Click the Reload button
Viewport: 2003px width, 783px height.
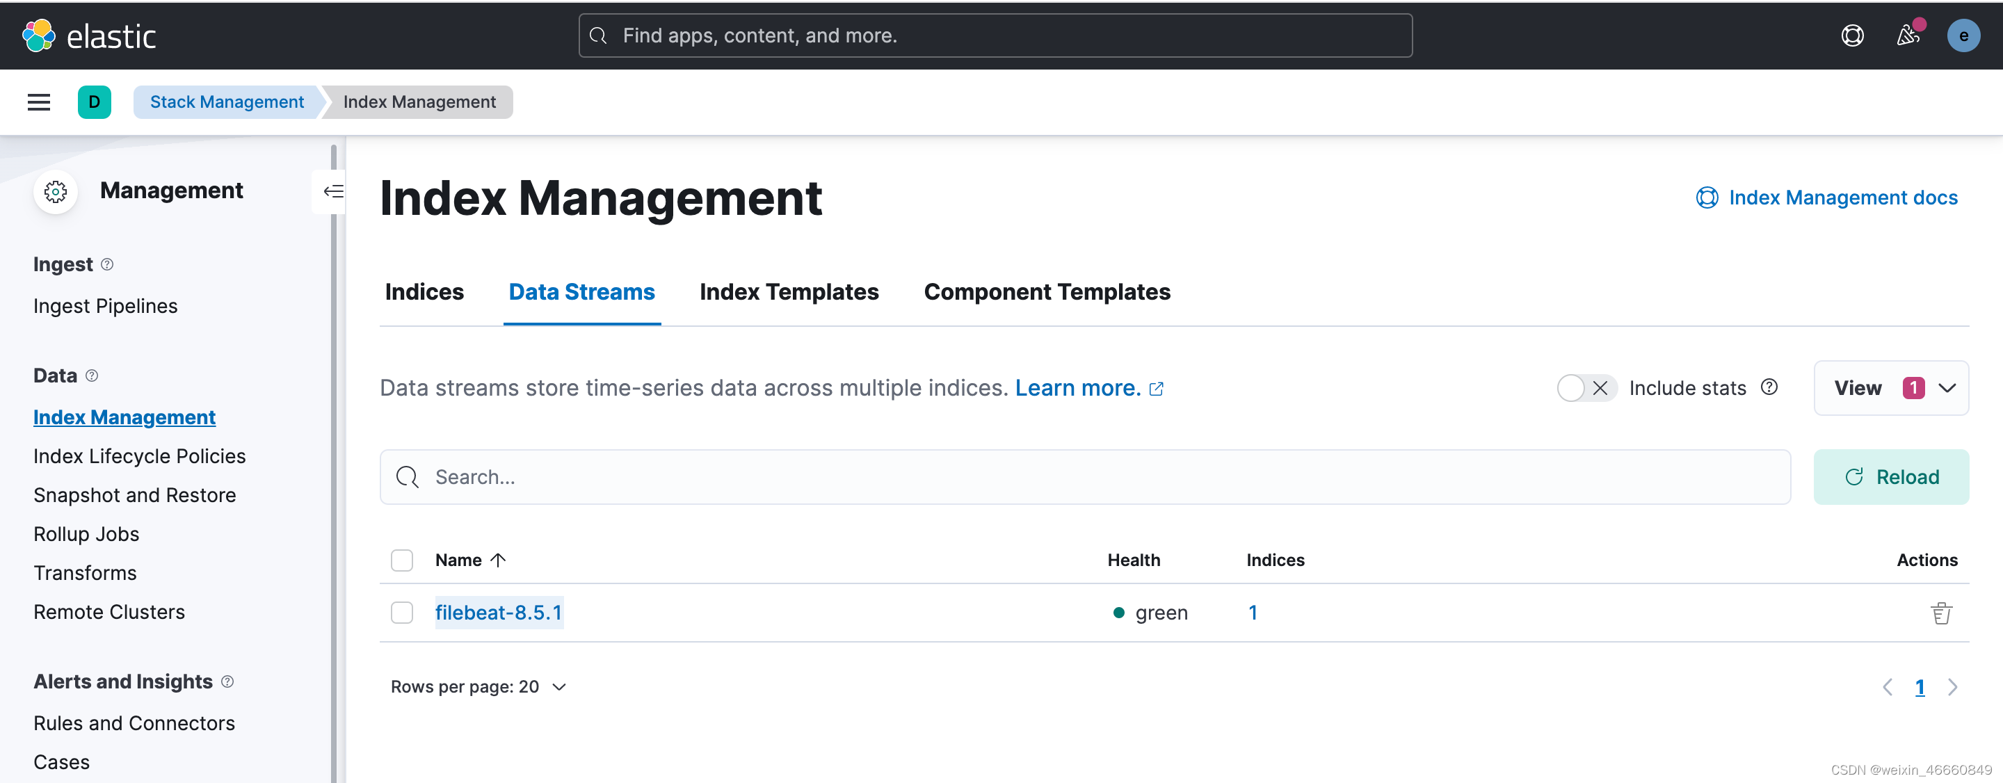coord(1890,476)
